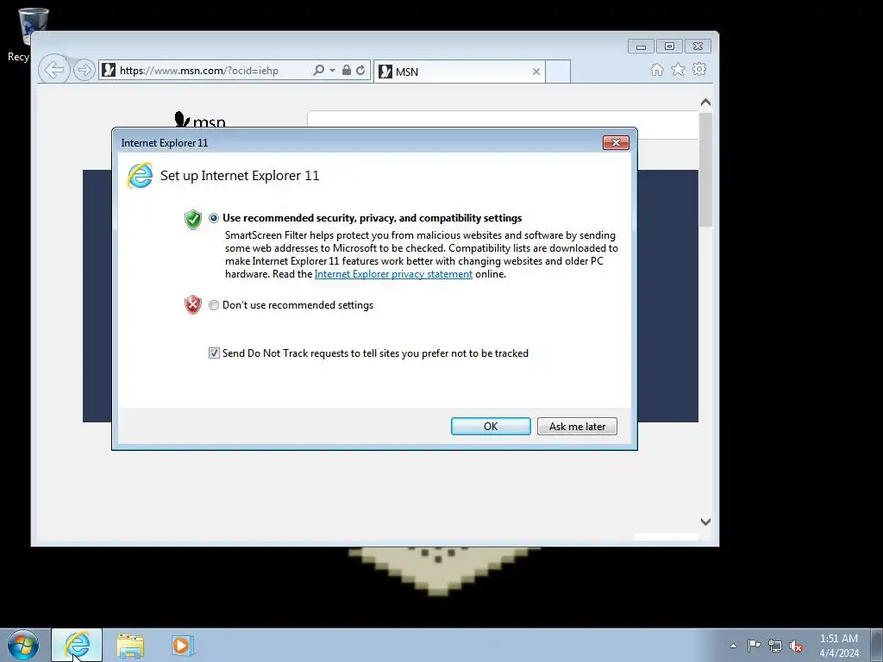Open a new blank tab
The image size is (883, 662).
tap(558, 72)
